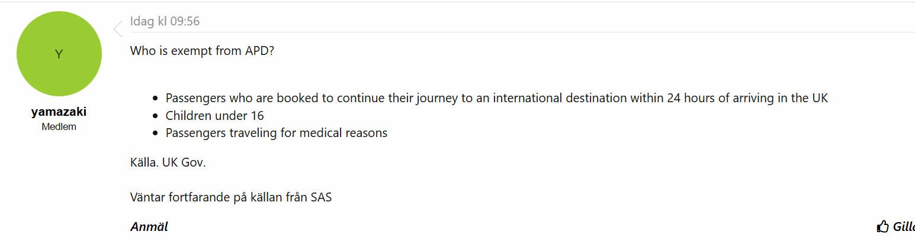
Task: Click the Medlem rank label
Action: 59,127
